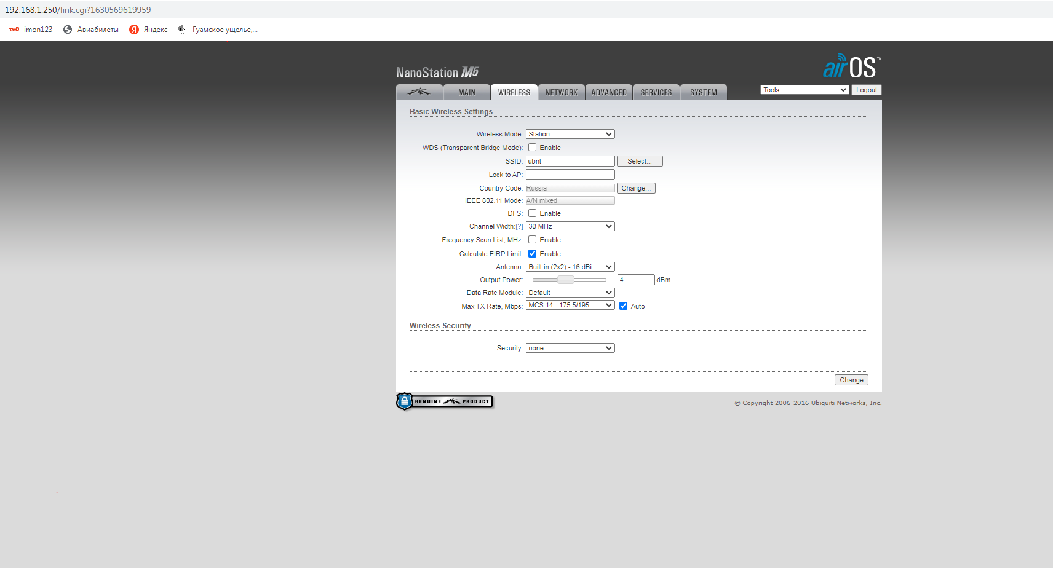This screenshot has width=1053, height=568.
Task: Click the SSID input field
Action: [x=570, y=161]
